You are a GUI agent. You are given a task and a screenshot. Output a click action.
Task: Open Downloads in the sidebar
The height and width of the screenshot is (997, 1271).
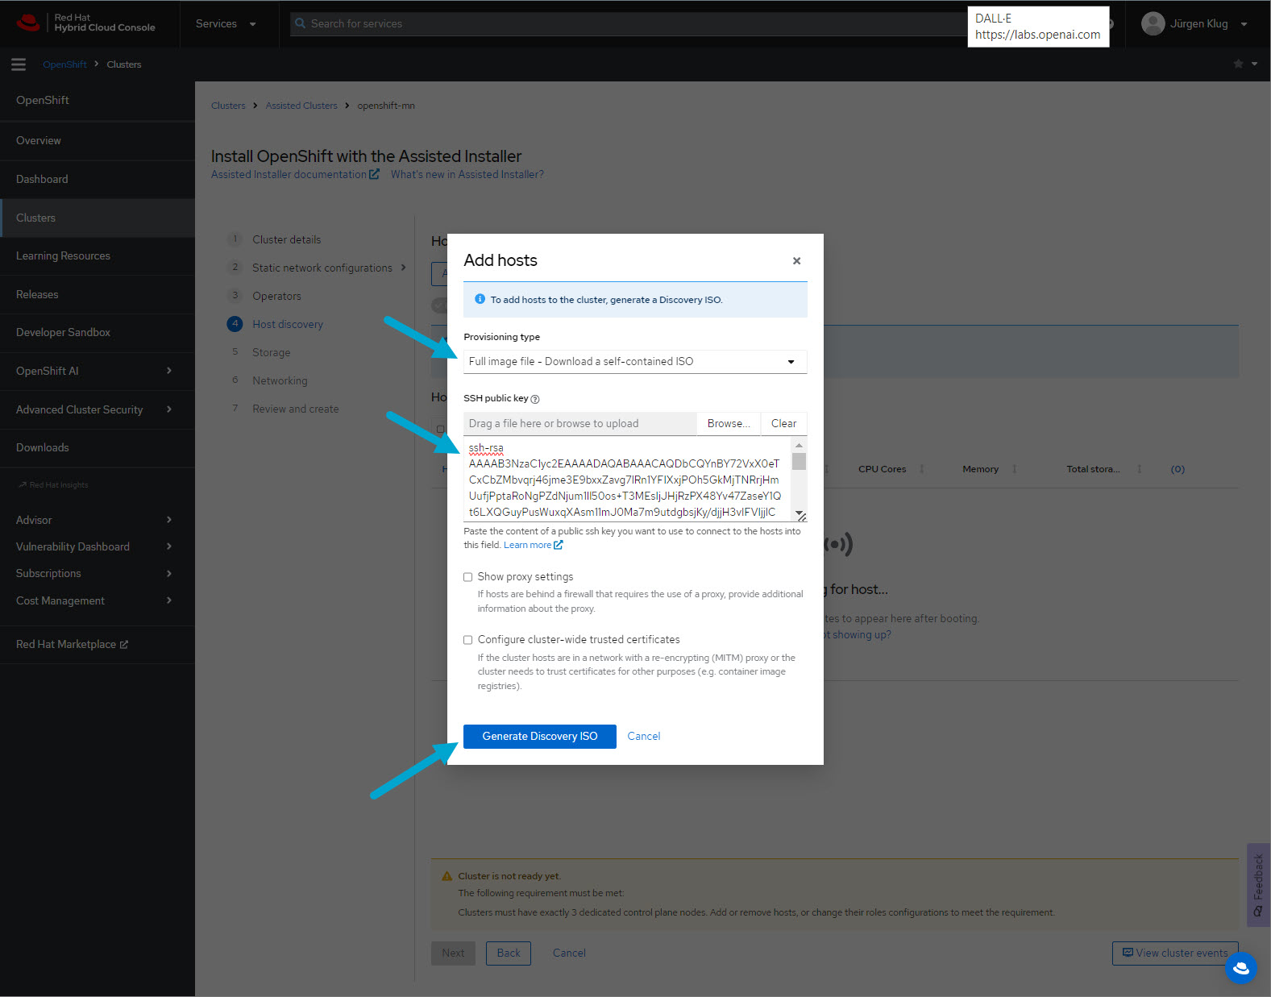coord(43,447)
